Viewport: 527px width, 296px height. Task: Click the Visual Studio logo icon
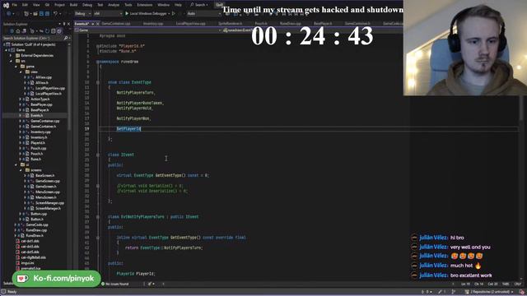[x=6, y=5]
